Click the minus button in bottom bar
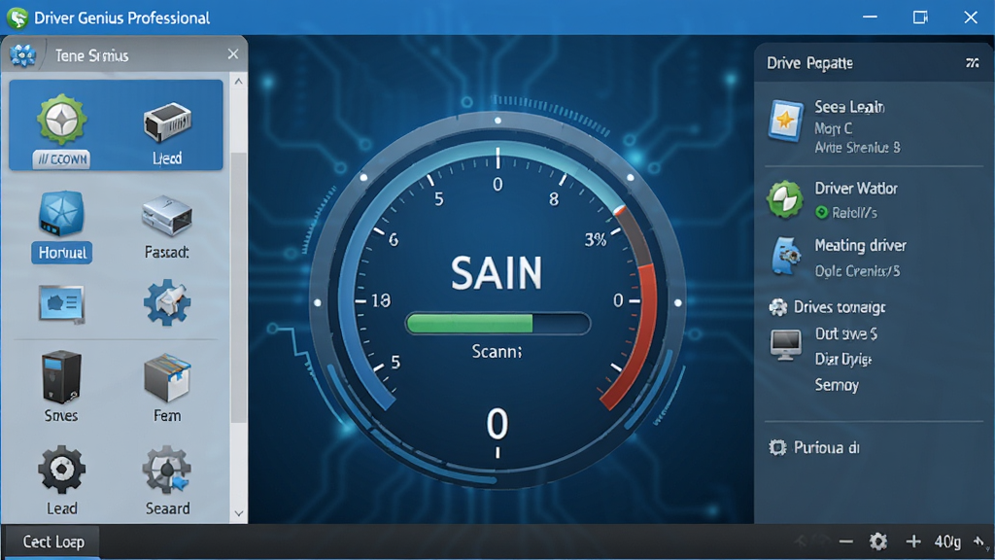This screenshot has height=560, width=995. click(x=845, y=542)
